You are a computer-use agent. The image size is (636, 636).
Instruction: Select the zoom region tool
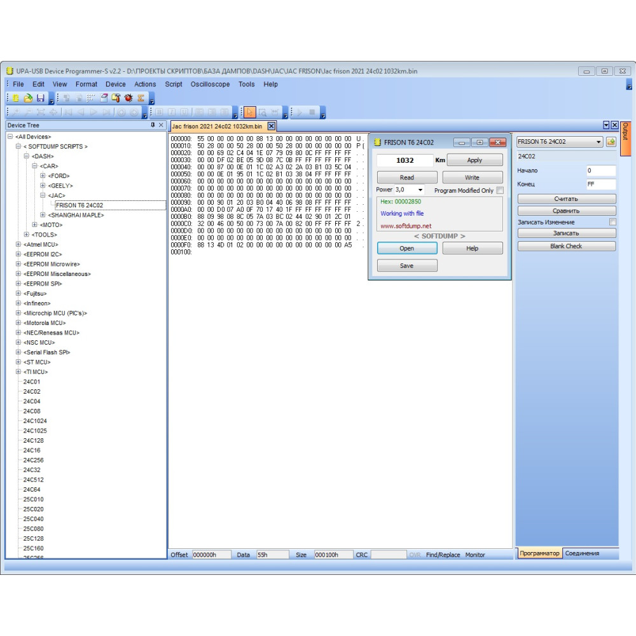click(263, 112)
